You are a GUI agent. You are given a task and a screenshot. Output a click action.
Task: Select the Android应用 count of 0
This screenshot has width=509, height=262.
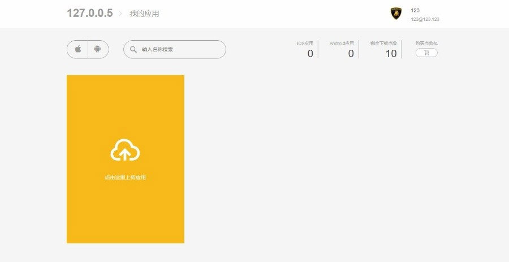(351, 54)
